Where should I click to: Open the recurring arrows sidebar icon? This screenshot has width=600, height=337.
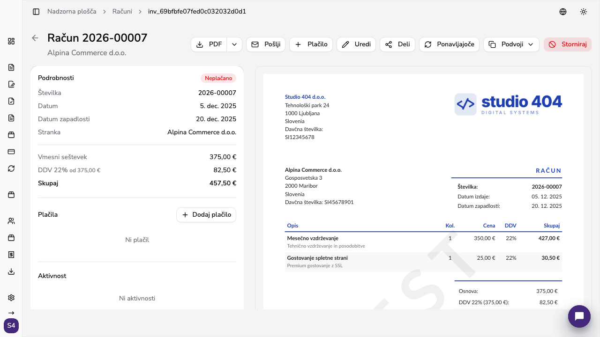(11, 168)
